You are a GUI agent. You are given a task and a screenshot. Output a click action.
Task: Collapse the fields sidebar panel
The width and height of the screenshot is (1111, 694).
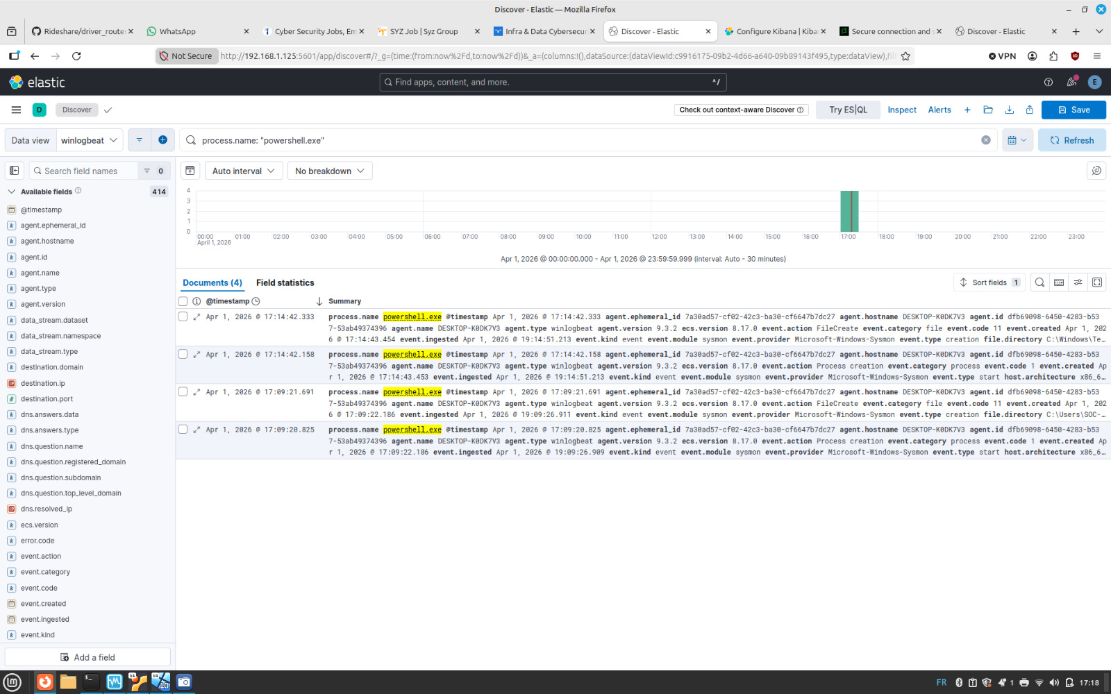click(14, 170)
